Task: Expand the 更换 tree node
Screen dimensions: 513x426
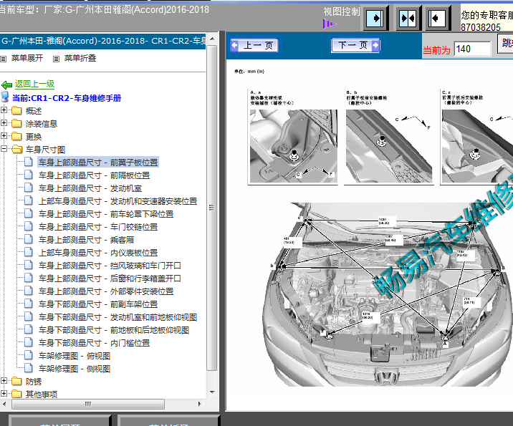Action: click(x=4, y=136)
